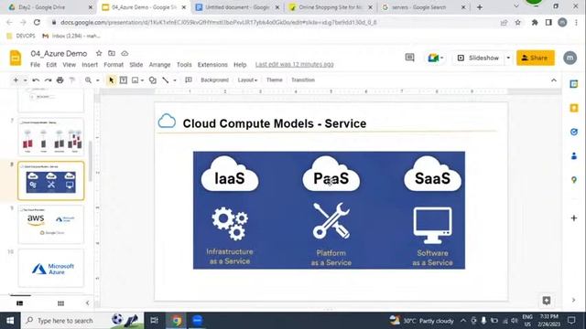Click the move to folder icon
The height and width of the screenshot is (329, 586).
click(x=112, y=53)
